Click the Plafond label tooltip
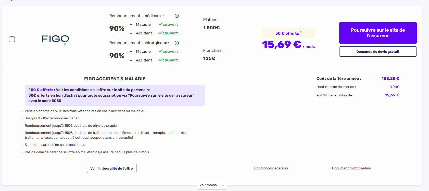Image resolution: width=429 pixels, height=191 pixels. coord(211,20)
